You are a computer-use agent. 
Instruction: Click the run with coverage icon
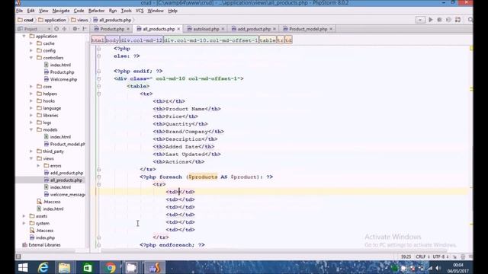(x=448, y=20)
